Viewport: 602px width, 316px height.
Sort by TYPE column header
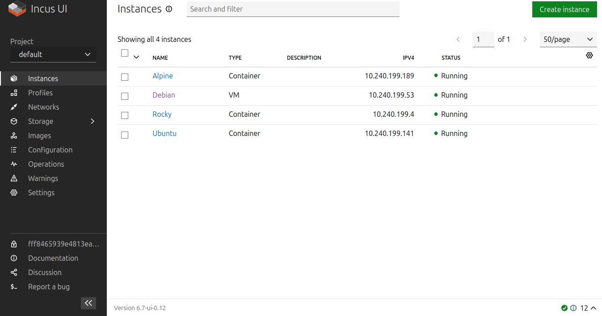[x=235, y=58]
